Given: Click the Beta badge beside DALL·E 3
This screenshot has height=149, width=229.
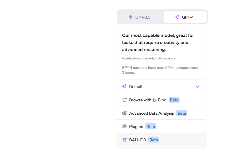Looking at the screenshot, I should pyautogui.click(x=153, y=140).
